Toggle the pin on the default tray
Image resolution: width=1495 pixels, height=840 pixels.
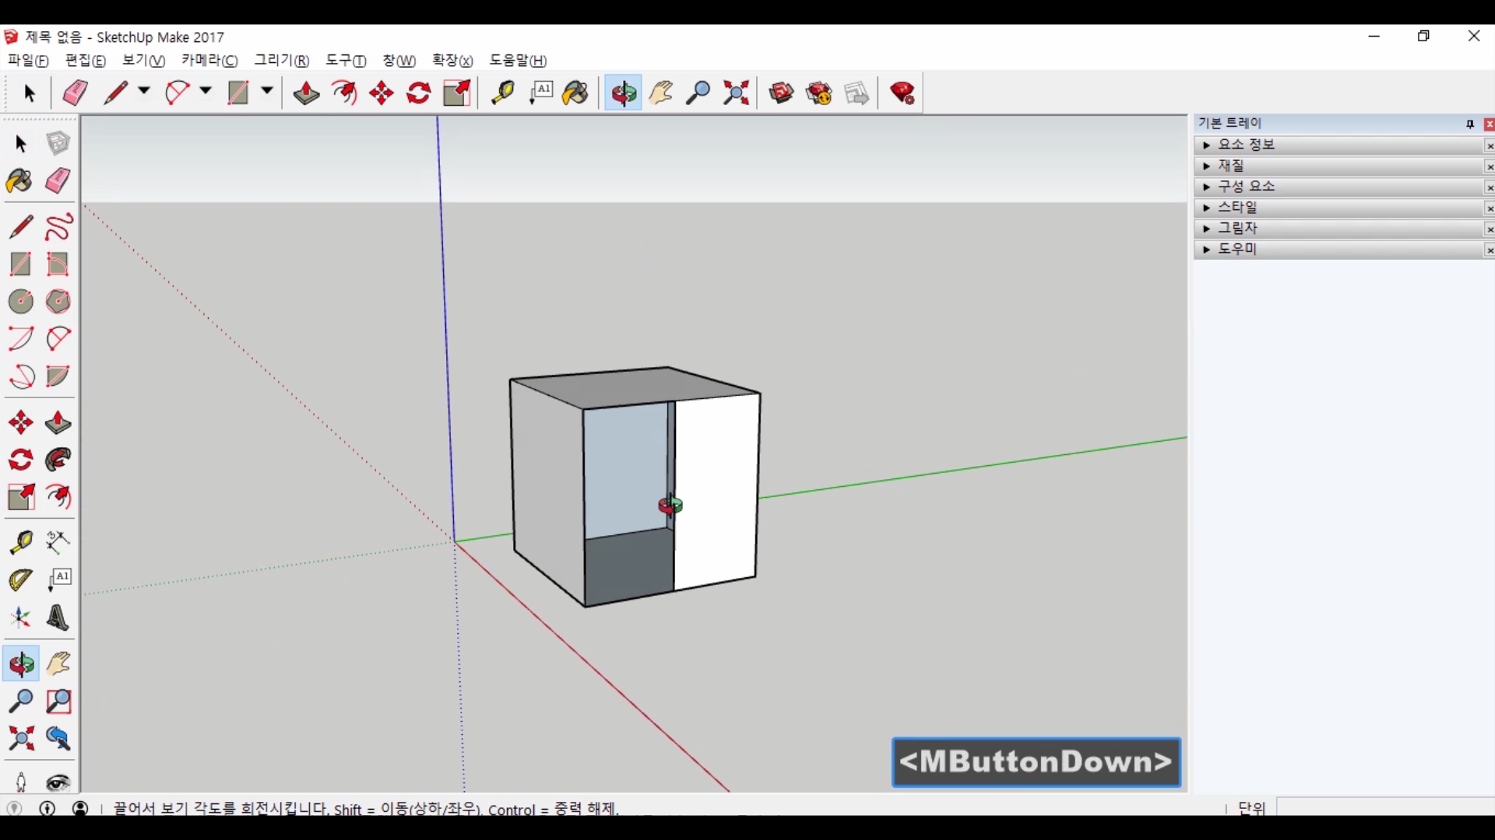click(x=1470, y=124)
